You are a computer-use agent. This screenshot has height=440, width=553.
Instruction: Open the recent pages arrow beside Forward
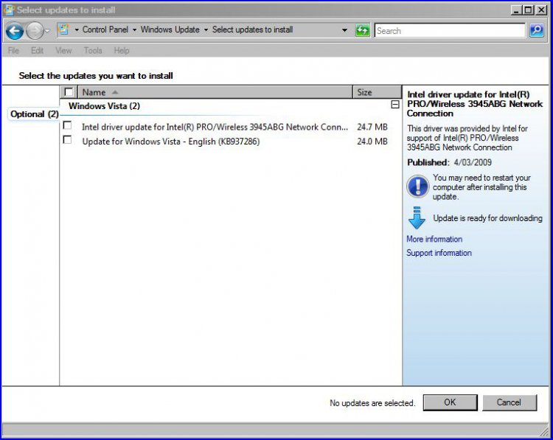47,31
